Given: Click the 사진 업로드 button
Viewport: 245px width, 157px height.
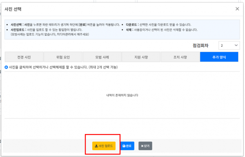Looking at the screenshot, I should [x=104, y=146].
